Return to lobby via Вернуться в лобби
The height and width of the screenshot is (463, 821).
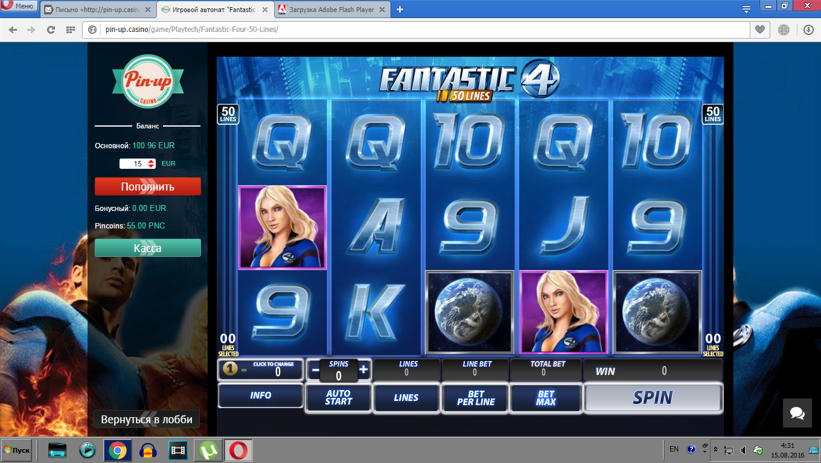(x=147, y=419)
